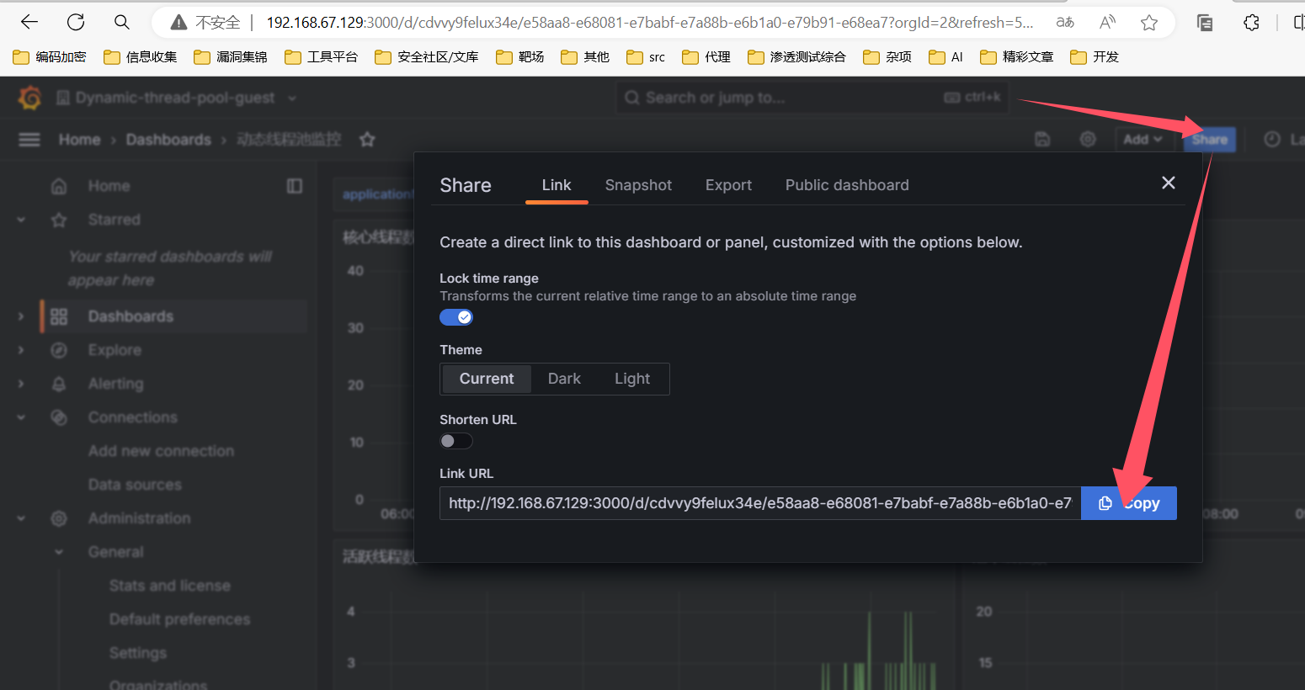The width and height of the screenshot is (1305, 690).
Task: Collapse the Connections section chevron
Action: 21,417
